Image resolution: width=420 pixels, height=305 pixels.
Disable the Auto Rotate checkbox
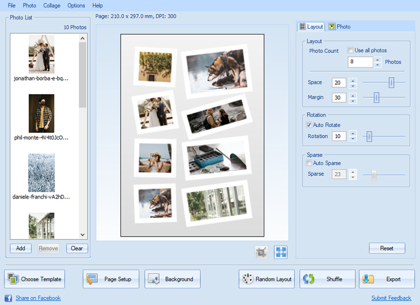[x=310, y=125]
